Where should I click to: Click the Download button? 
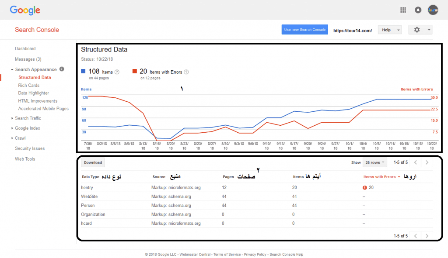[x=93, y=162]
